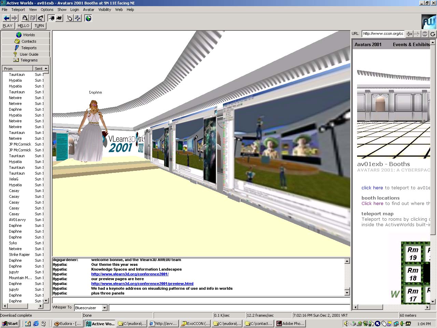Click the four-arrow movement icon
The width and height of the screenshot is (437, 328).
78,18
